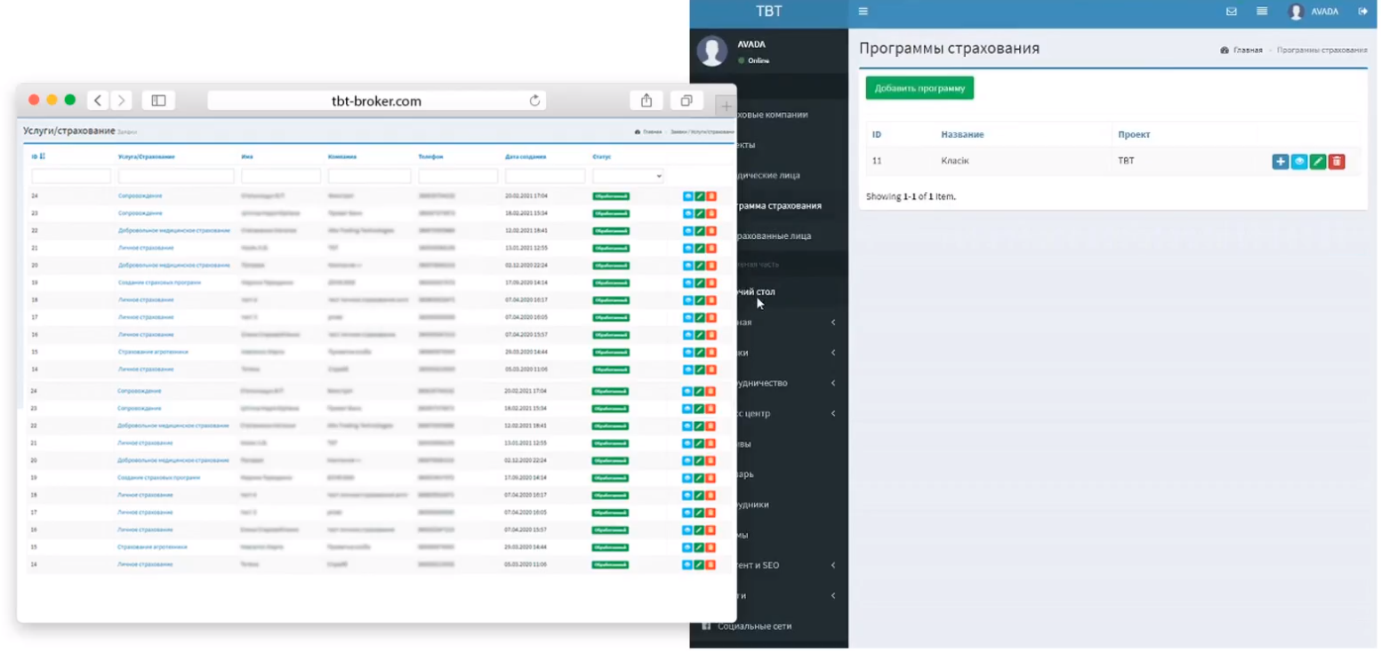Open Социальные сети sidebar item
The height and width of the screenshot is (653, 1381).
click(x=754, y=625)
